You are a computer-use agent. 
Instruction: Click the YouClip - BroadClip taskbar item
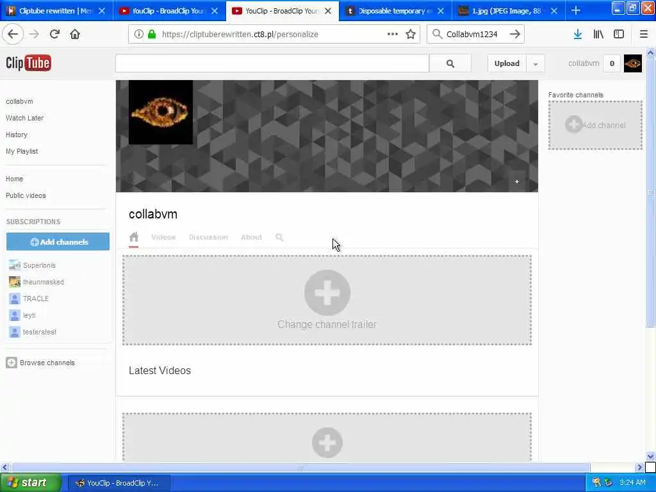tap(119, 483)
